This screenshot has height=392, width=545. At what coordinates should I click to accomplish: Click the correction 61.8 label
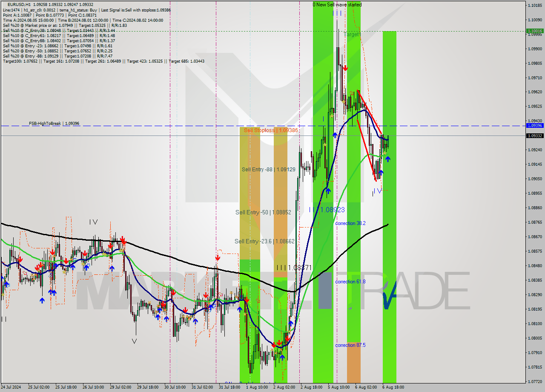pos(350,282)
